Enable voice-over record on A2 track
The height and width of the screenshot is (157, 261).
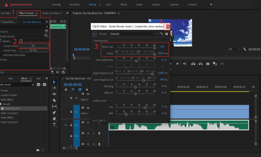tap(99, 133)
